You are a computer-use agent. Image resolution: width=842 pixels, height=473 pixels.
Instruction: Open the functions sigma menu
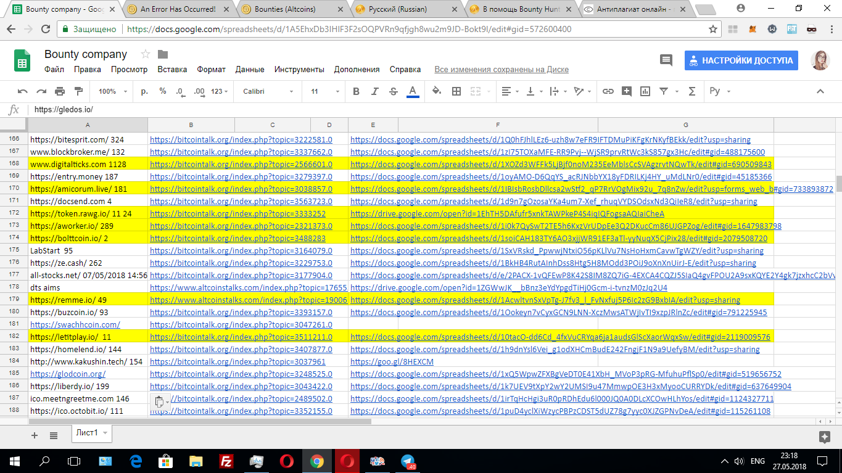pyautogui.click(x=691, y=91)
